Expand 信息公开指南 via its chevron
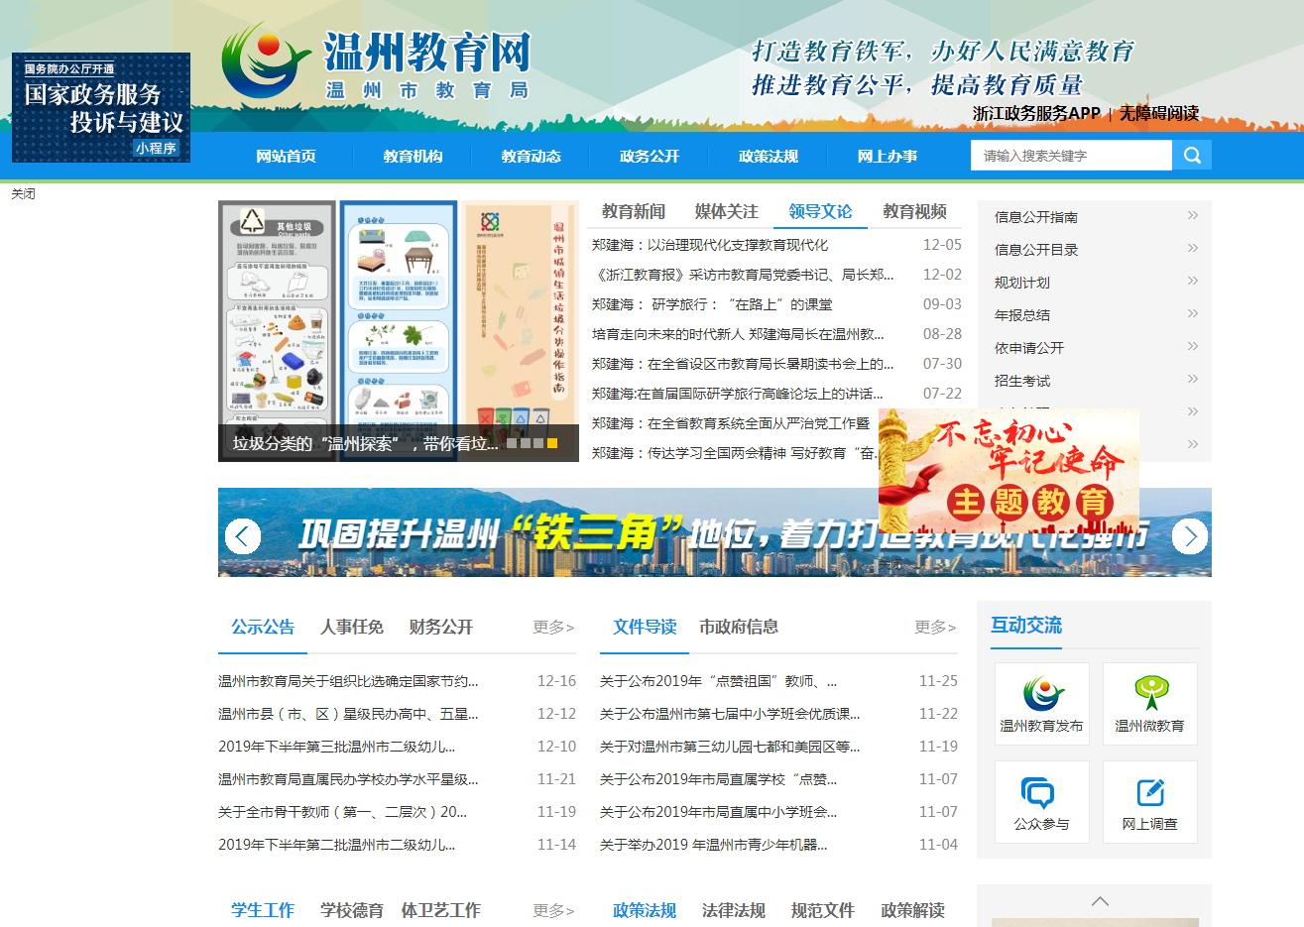Screen dimensions: 1304x927 (1191, 214)
